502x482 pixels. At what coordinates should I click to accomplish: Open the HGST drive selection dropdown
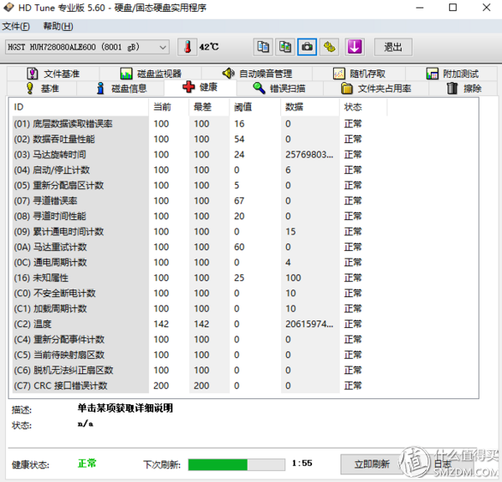[x=87, y=47]
